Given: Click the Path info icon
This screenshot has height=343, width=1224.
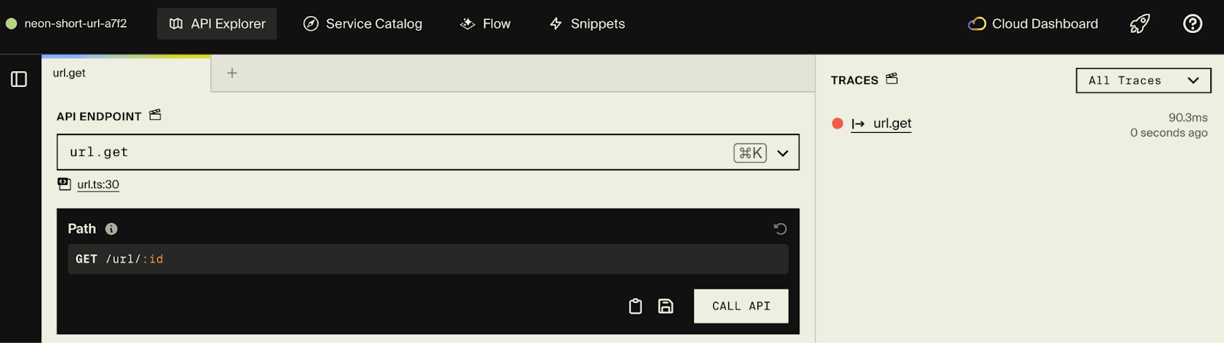Looking at the screenshot, I should pos(111,228).
